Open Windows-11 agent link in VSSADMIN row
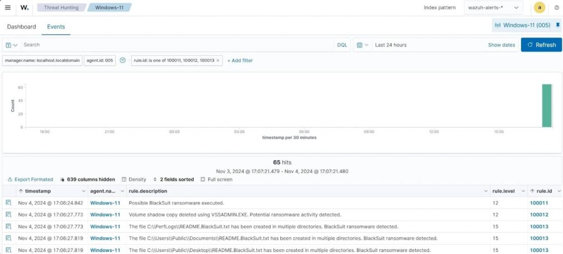 click(x=105, y=215)
